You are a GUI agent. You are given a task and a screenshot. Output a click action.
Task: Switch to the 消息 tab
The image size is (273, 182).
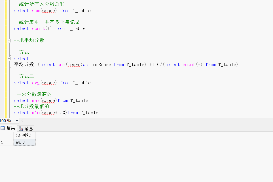pyautogui.click(x=26, y=129)
